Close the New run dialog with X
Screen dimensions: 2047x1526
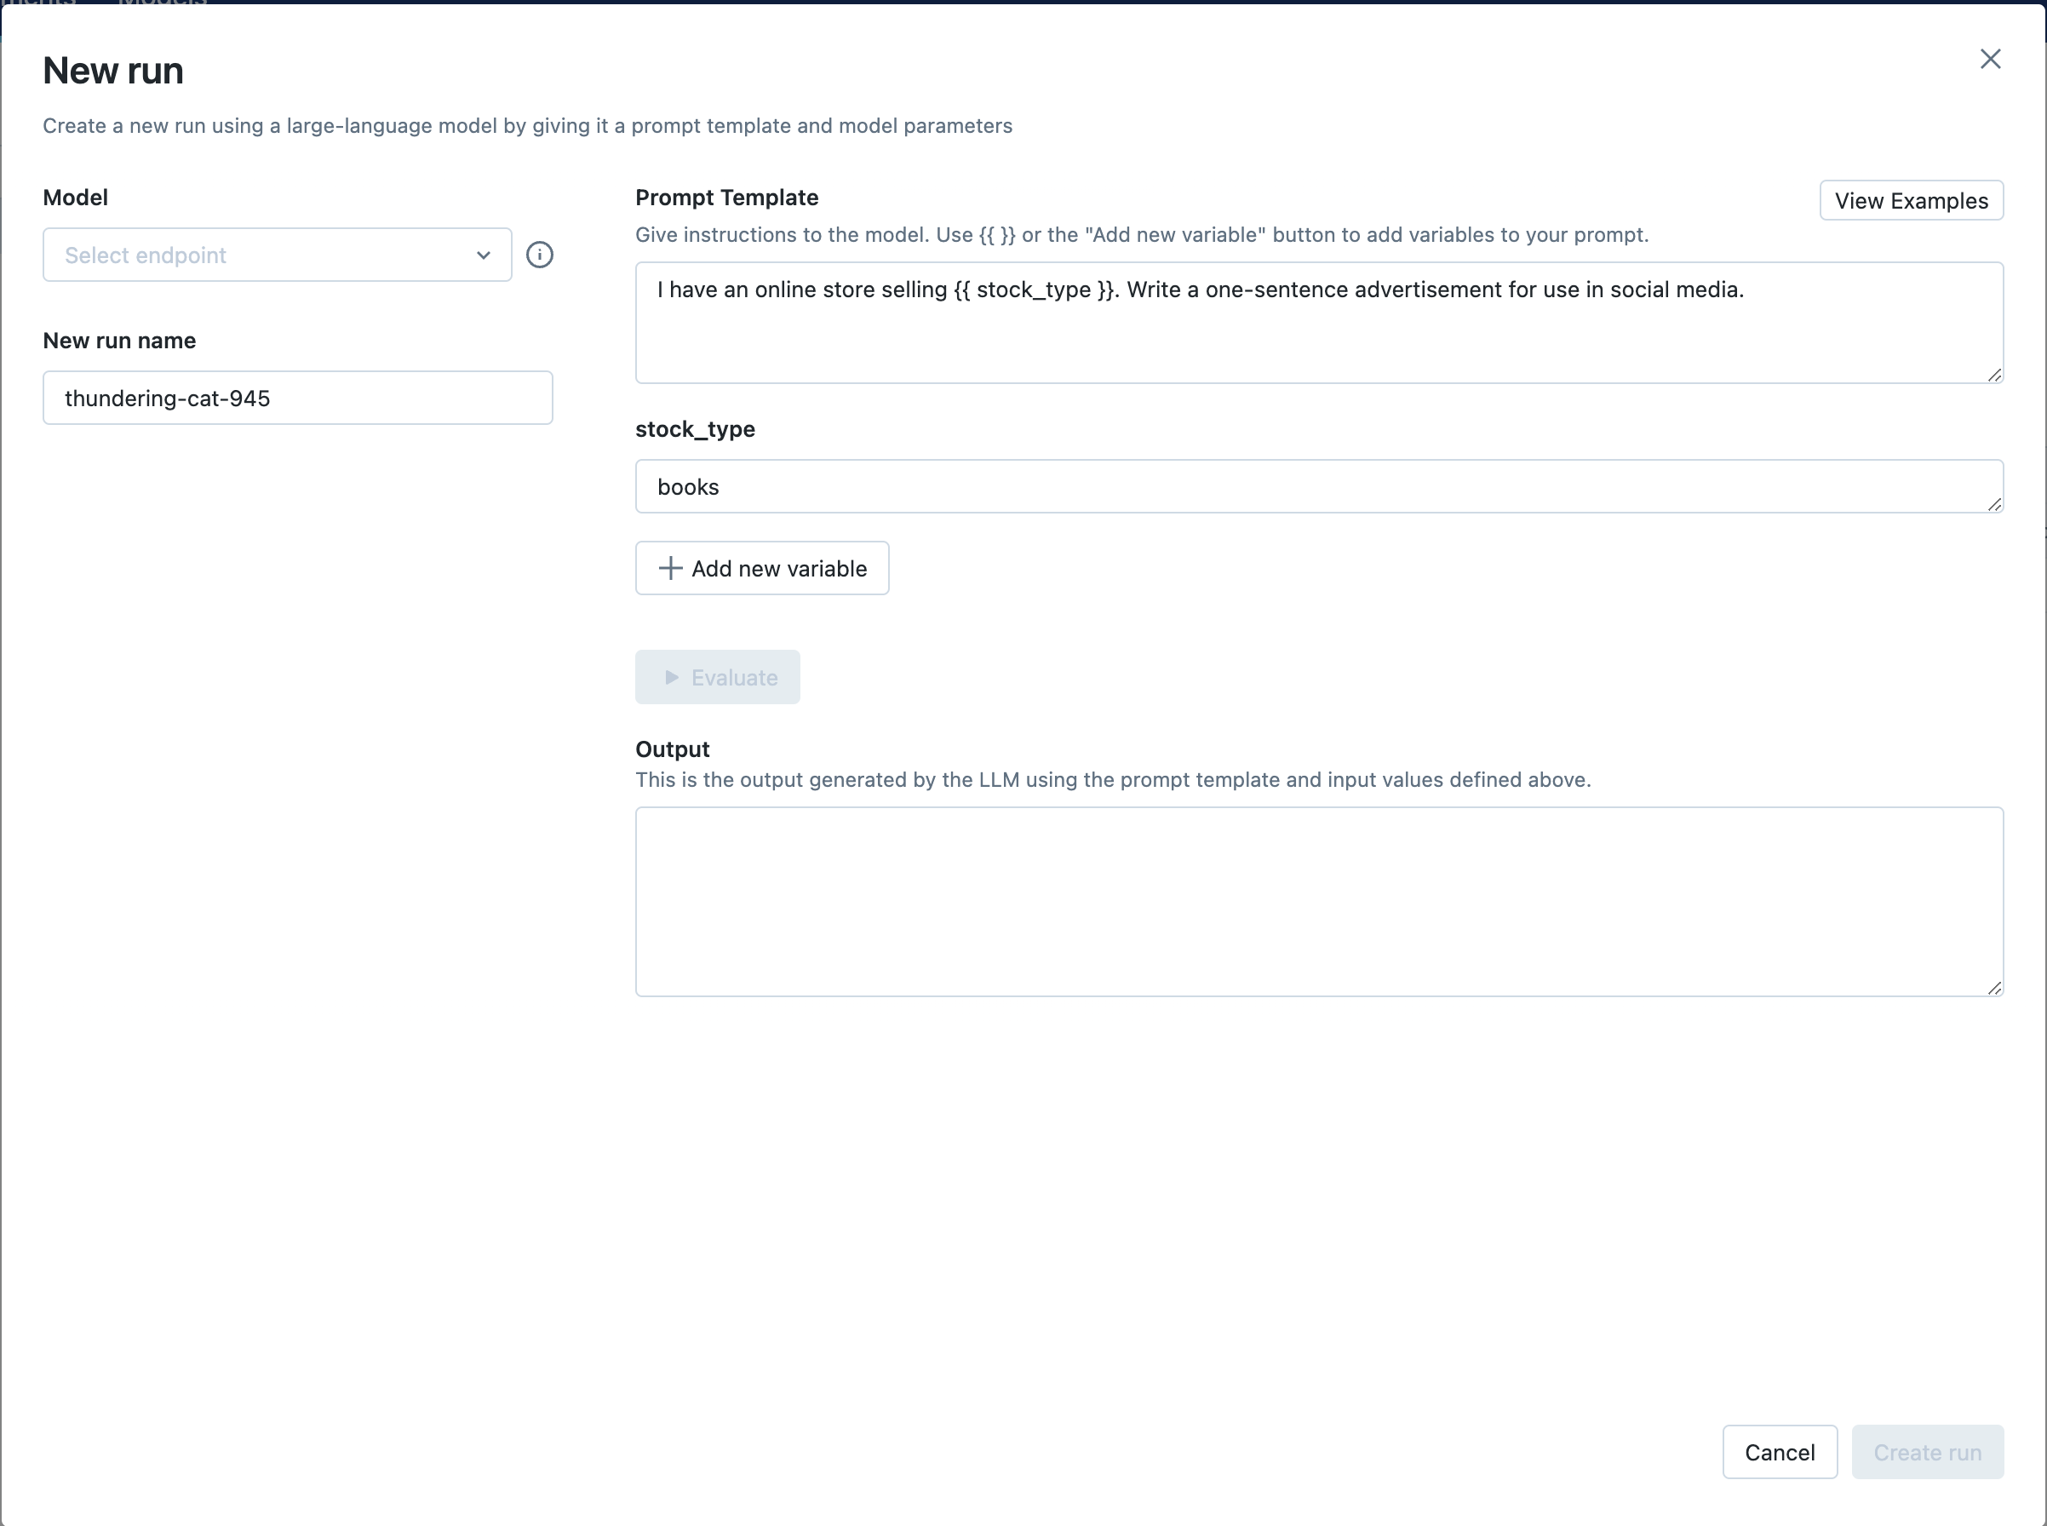(1990, 59)
